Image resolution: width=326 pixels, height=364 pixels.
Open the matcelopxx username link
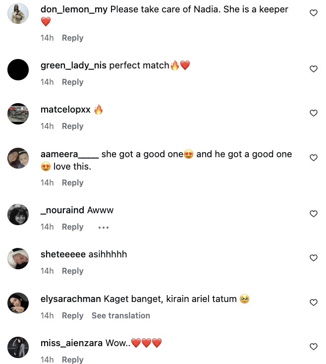point(65,110)
